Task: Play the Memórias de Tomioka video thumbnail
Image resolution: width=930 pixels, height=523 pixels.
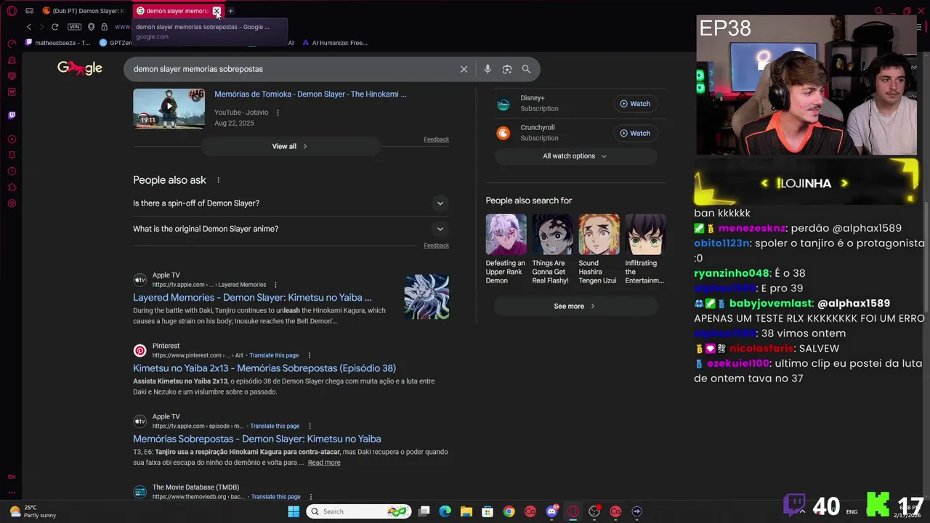Action: (169, 108)
